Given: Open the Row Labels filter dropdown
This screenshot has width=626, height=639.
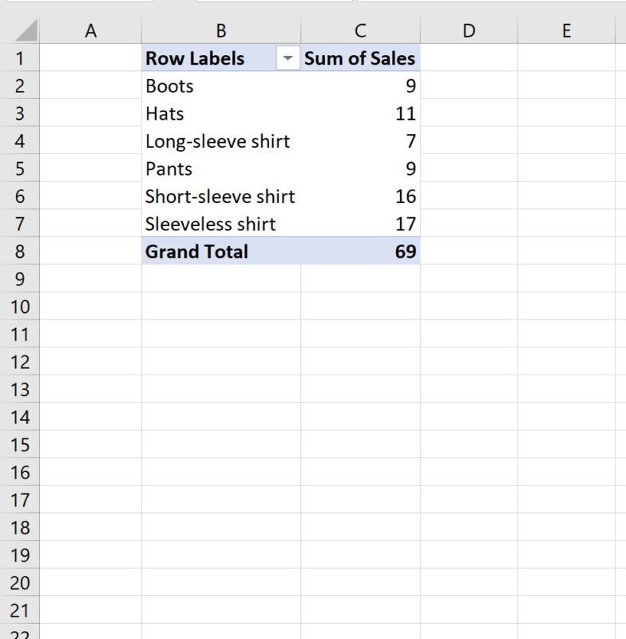Looking at the screenshot, I should 286,58.
